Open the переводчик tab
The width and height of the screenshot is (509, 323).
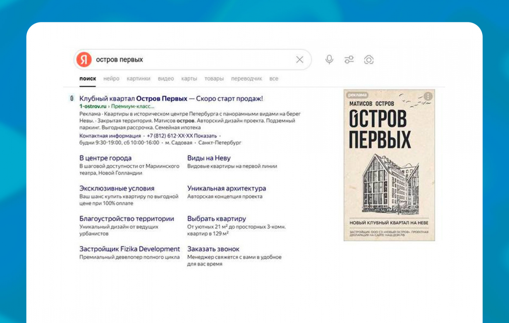click(x=246, y=79)
